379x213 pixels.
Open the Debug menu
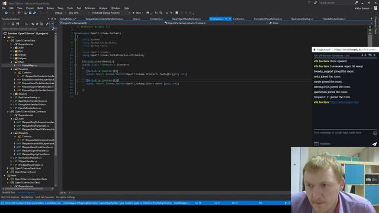click(x=50, y=8)
